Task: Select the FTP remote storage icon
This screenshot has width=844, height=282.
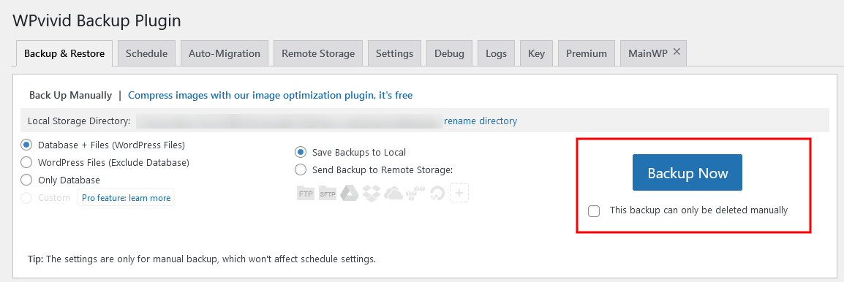Action: point(305,193)
